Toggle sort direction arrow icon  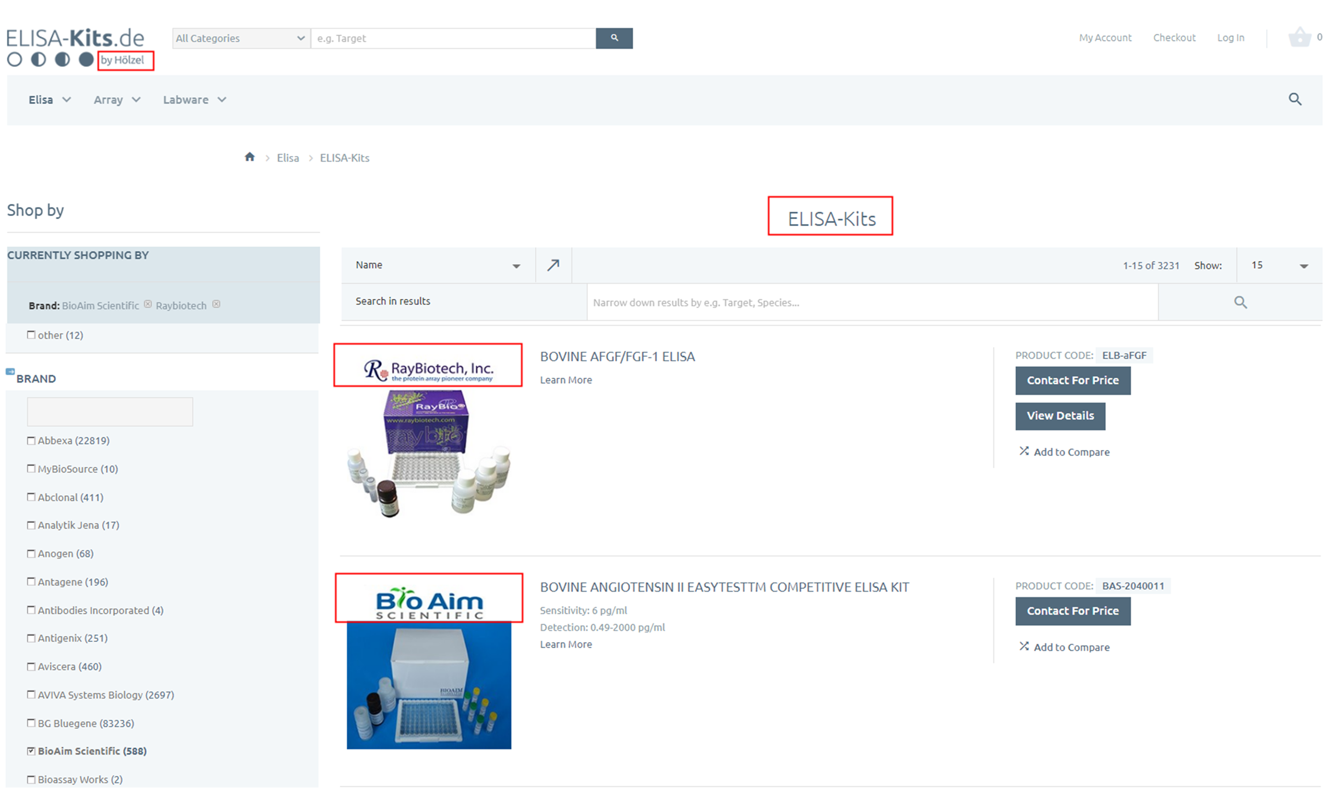[553, 265]
